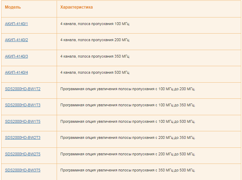The image size is (242, 180).
Task: Follow the SDS2000HD-BW3T5 option link
Action: 23,170
